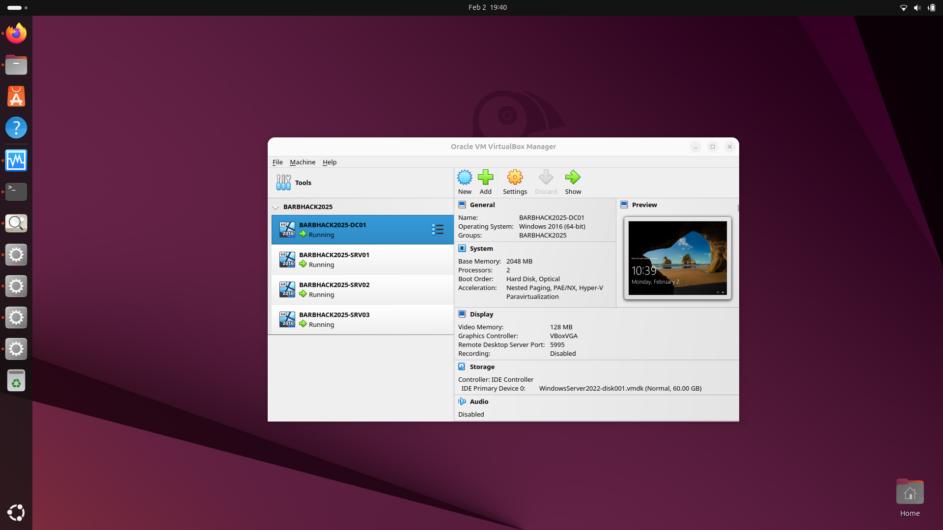Click the Storage section icon
Viewport: 943px width, 530px height.
462,367
